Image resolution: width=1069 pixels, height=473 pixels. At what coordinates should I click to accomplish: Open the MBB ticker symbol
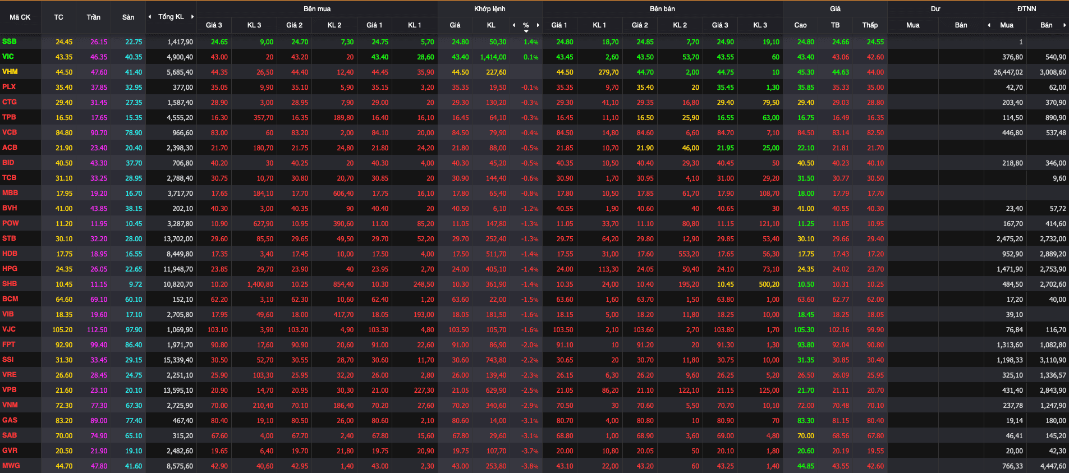click(10, 193)
